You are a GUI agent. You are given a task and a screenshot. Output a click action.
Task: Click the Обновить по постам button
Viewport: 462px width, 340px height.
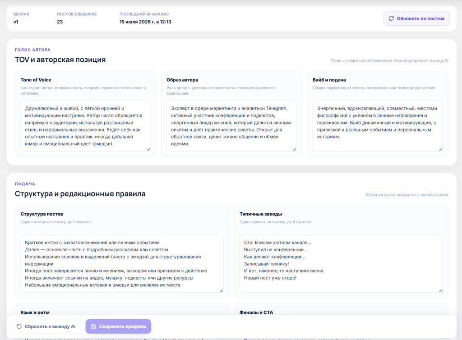pyautogui.click(x=416, y=18)
